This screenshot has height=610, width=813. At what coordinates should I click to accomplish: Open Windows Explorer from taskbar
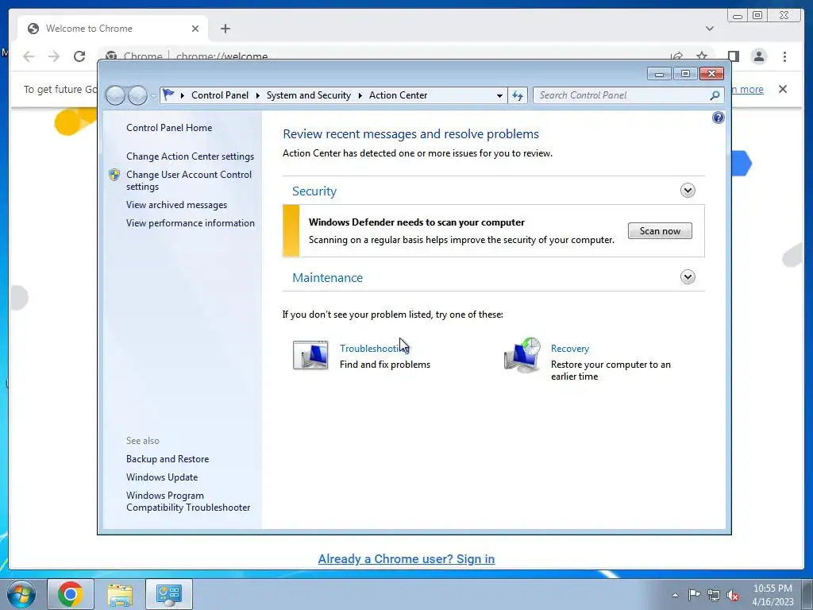(120, 594)
